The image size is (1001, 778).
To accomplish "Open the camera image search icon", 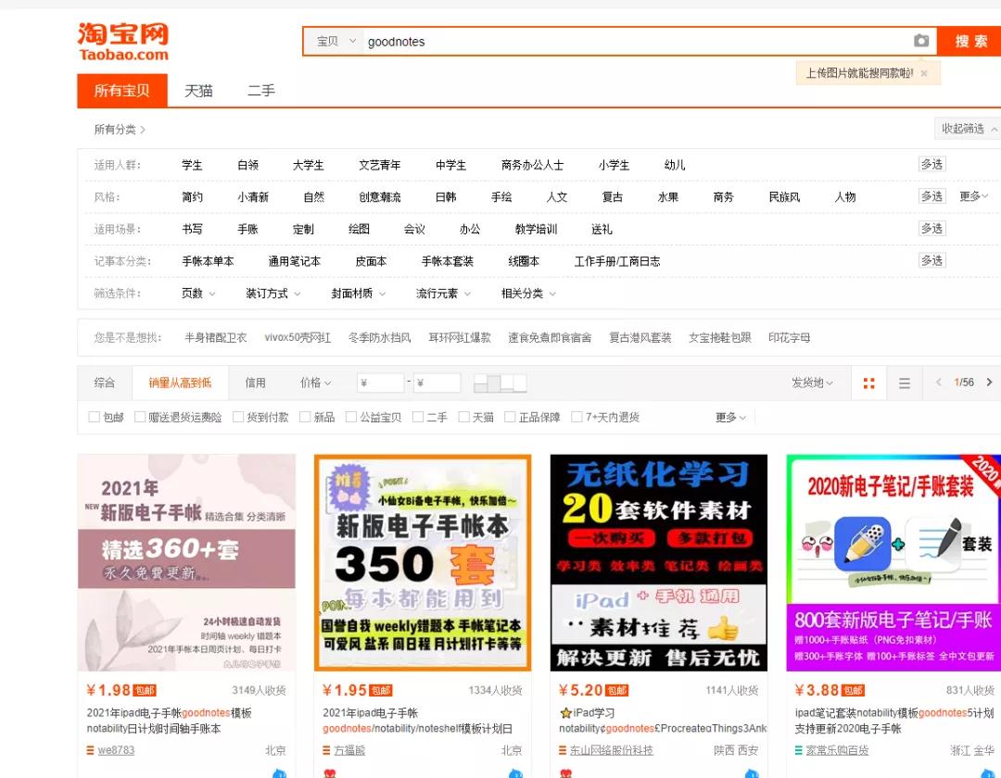I will pyautogui.click(x=920, y=41).
